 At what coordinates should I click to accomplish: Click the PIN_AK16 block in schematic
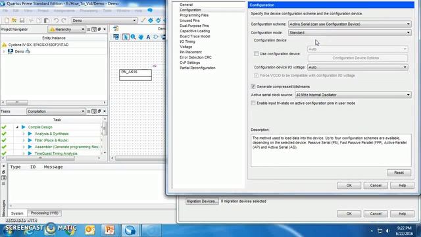[x=136, y=74]
